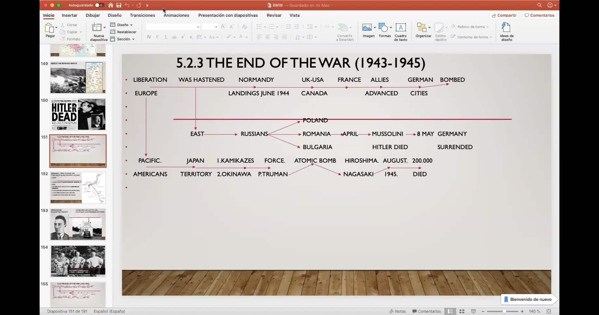This screenshot has width=599, height=315.
Task: Expand the Relleno de forma dropdown
Action: (x=488, y=27)
